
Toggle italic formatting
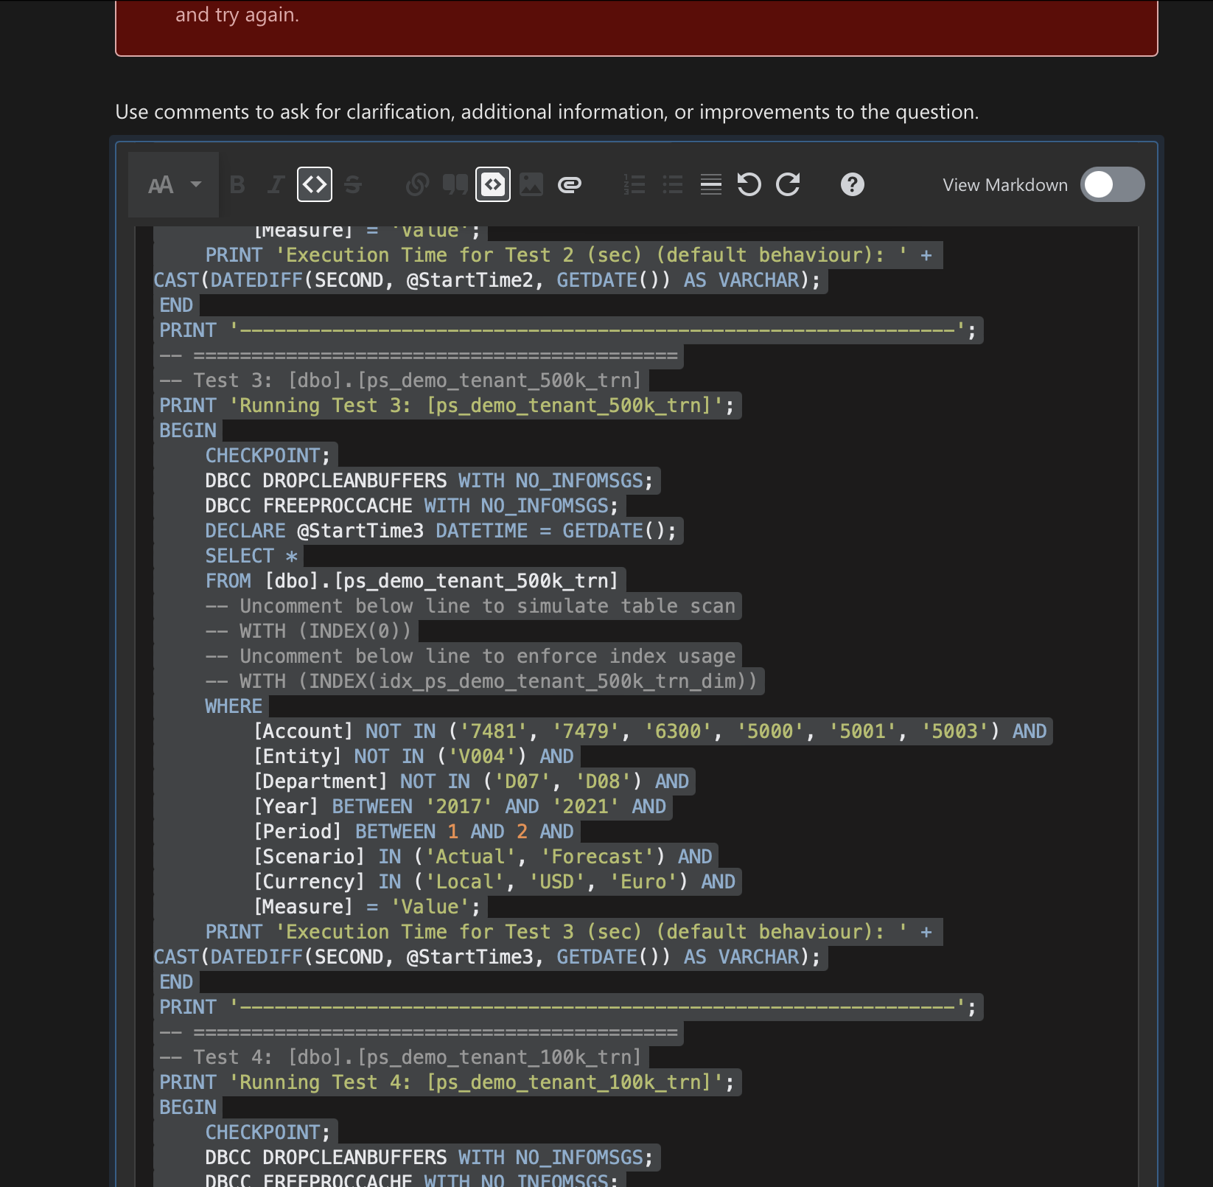pos(276,184)
